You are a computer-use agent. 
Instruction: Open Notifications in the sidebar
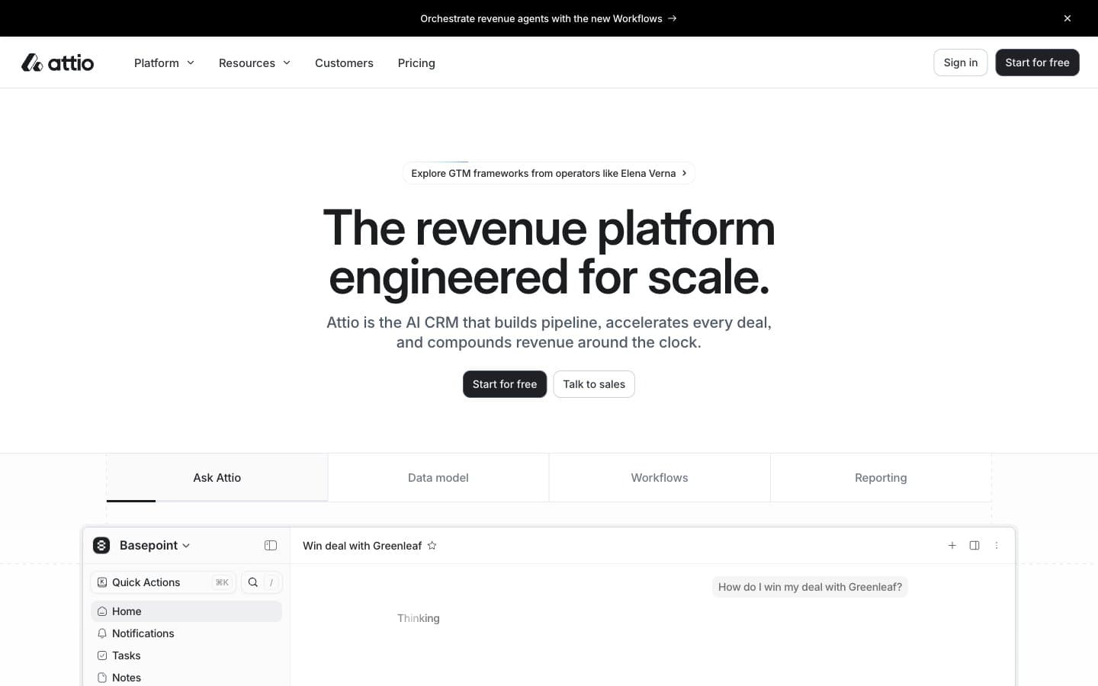186,633
